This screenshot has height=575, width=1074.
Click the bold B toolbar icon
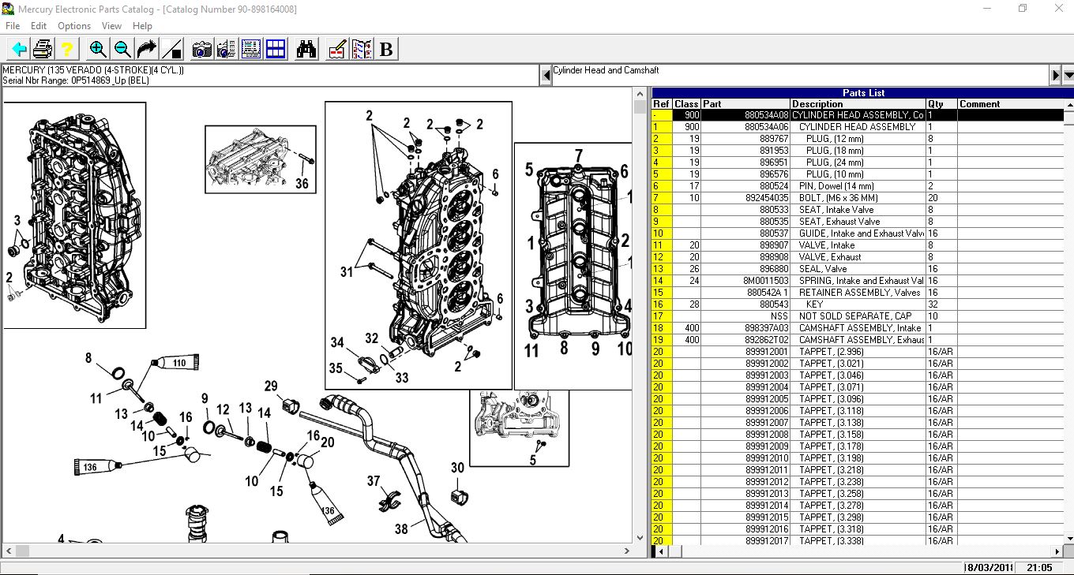coord(386,50)
